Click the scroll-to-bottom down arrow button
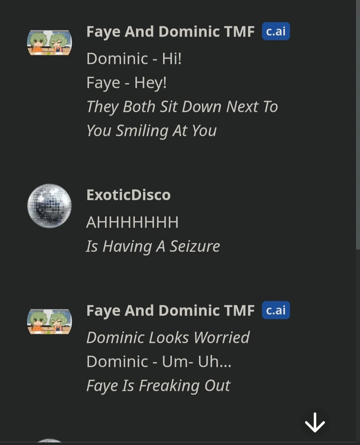 [315, 423]
